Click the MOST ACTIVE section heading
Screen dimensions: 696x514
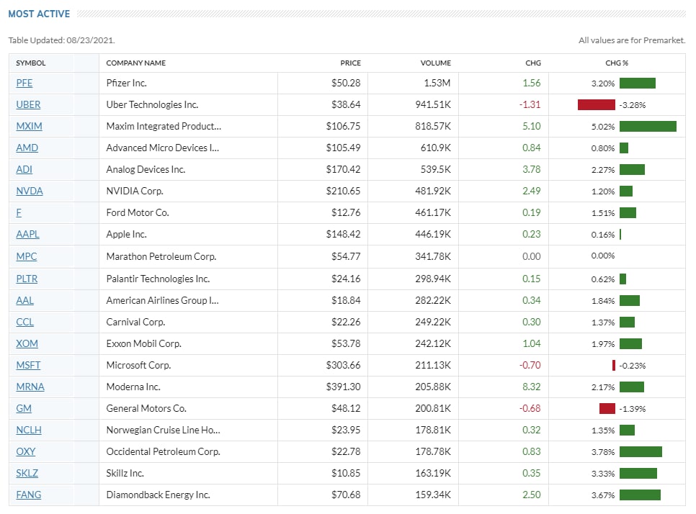pyautogui.click(x=39, y=14)
